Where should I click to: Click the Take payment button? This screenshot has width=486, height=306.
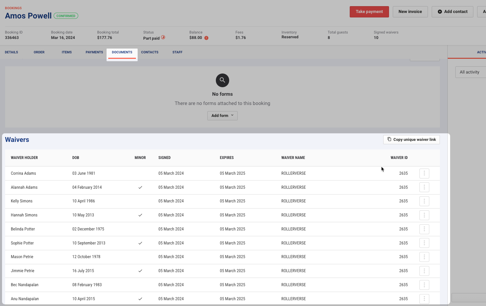(x=369, y=12)
